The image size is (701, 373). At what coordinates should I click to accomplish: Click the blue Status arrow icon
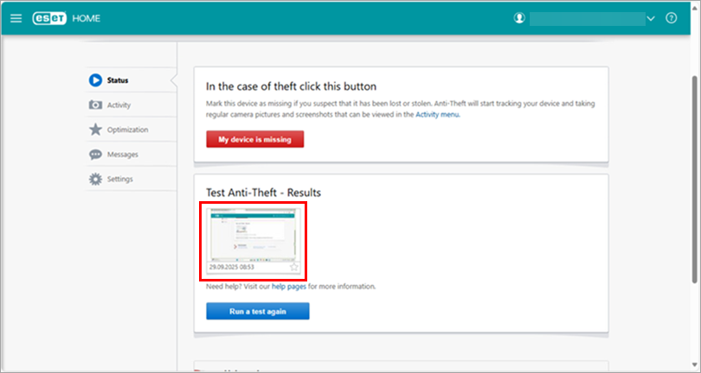pyautogui.click(x=95, y=80)
